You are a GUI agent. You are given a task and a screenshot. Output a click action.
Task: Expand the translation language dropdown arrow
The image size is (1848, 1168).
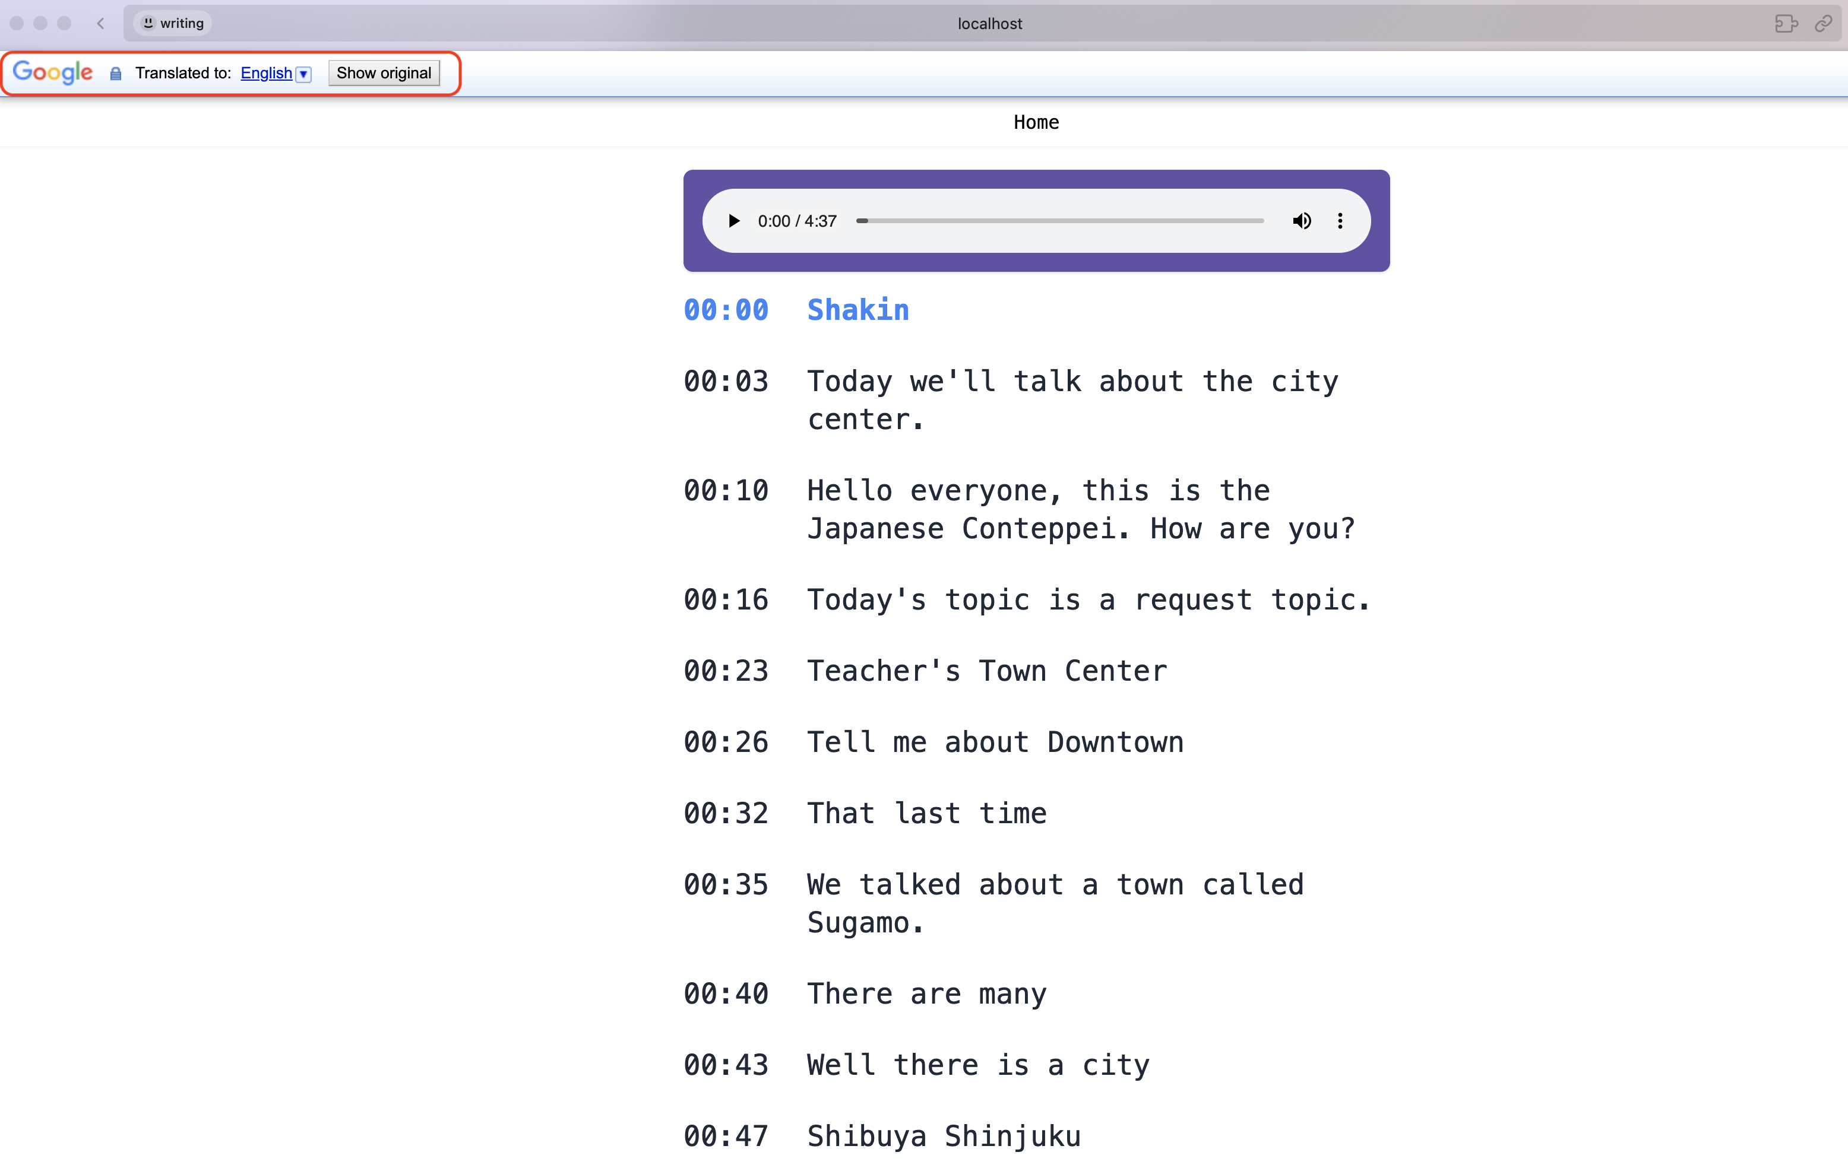(x=304, y=74)
